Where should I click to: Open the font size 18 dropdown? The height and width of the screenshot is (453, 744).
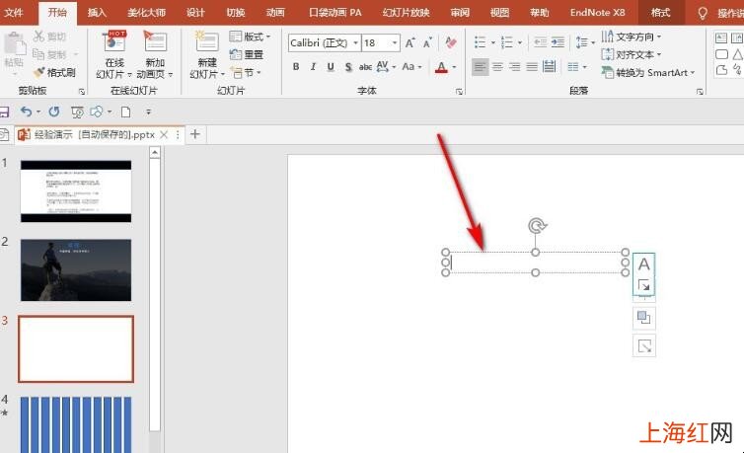point(395,43)
